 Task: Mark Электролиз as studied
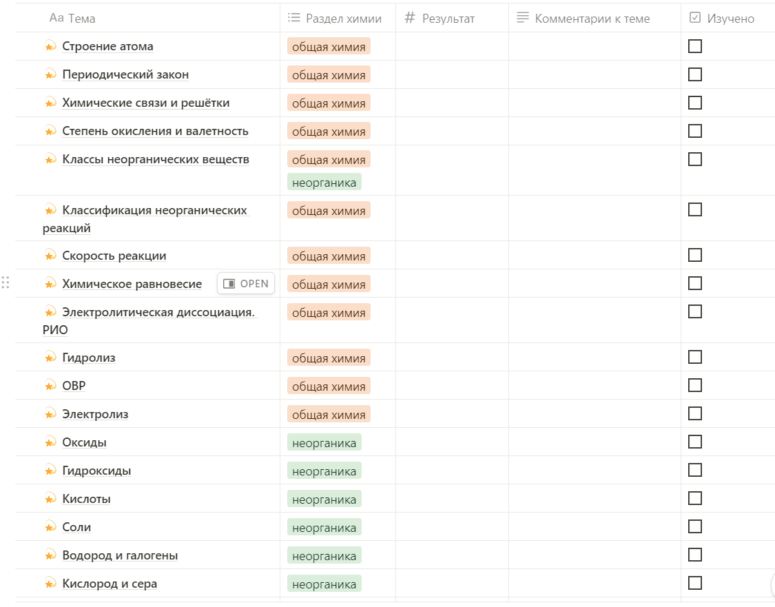click(x=695, y=413)
